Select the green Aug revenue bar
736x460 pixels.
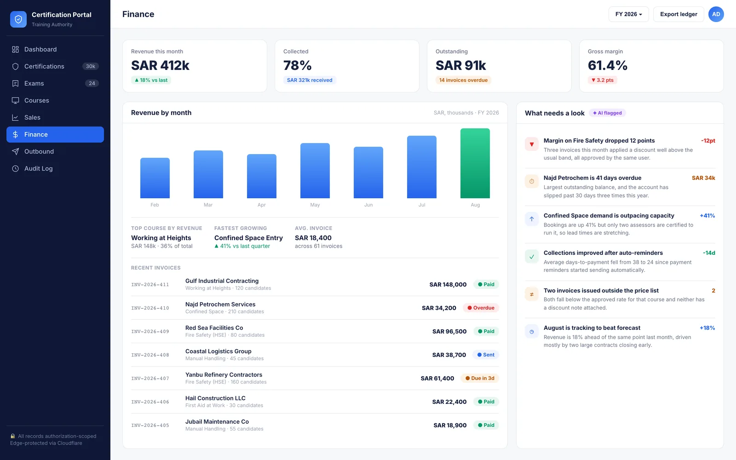coord(475,163)
